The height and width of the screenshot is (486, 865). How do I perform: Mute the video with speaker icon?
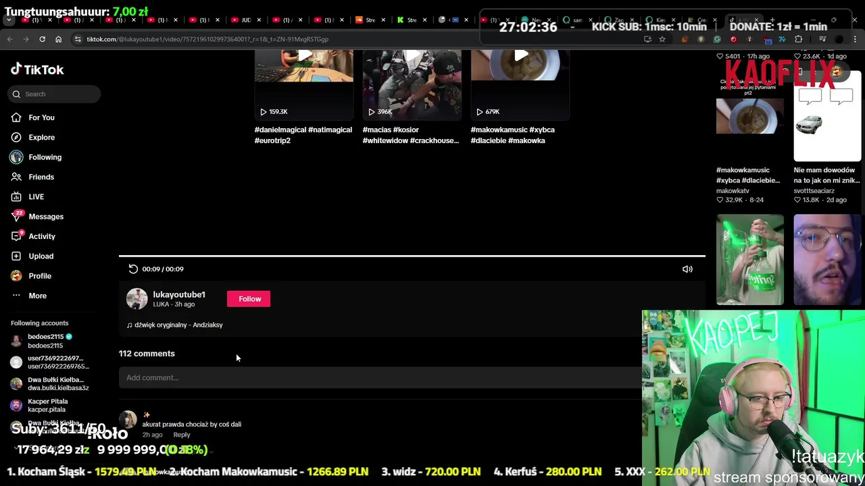tap(687, 269)
